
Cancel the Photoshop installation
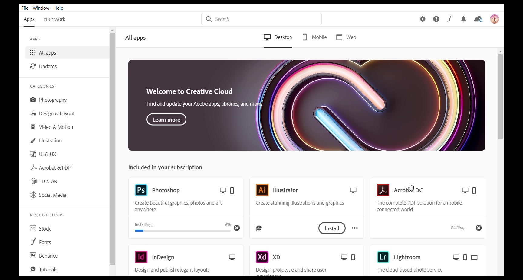point(237,228)
